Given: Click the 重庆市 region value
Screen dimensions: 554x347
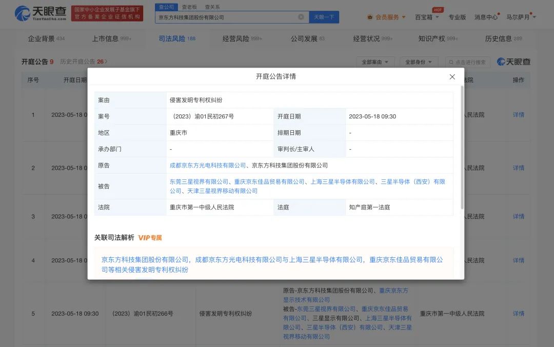Looking at the screenshot, I should click(179, 133).
